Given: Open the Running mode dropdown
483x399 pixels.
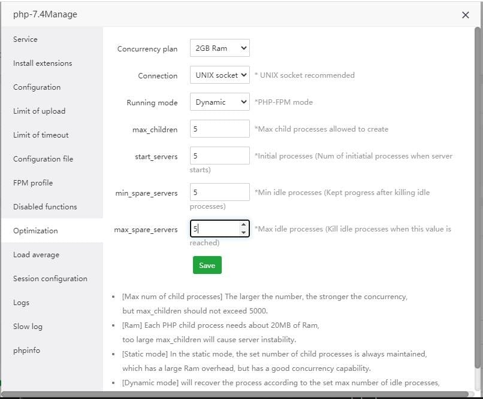Looking at the screenshot, I should (219, 102).
